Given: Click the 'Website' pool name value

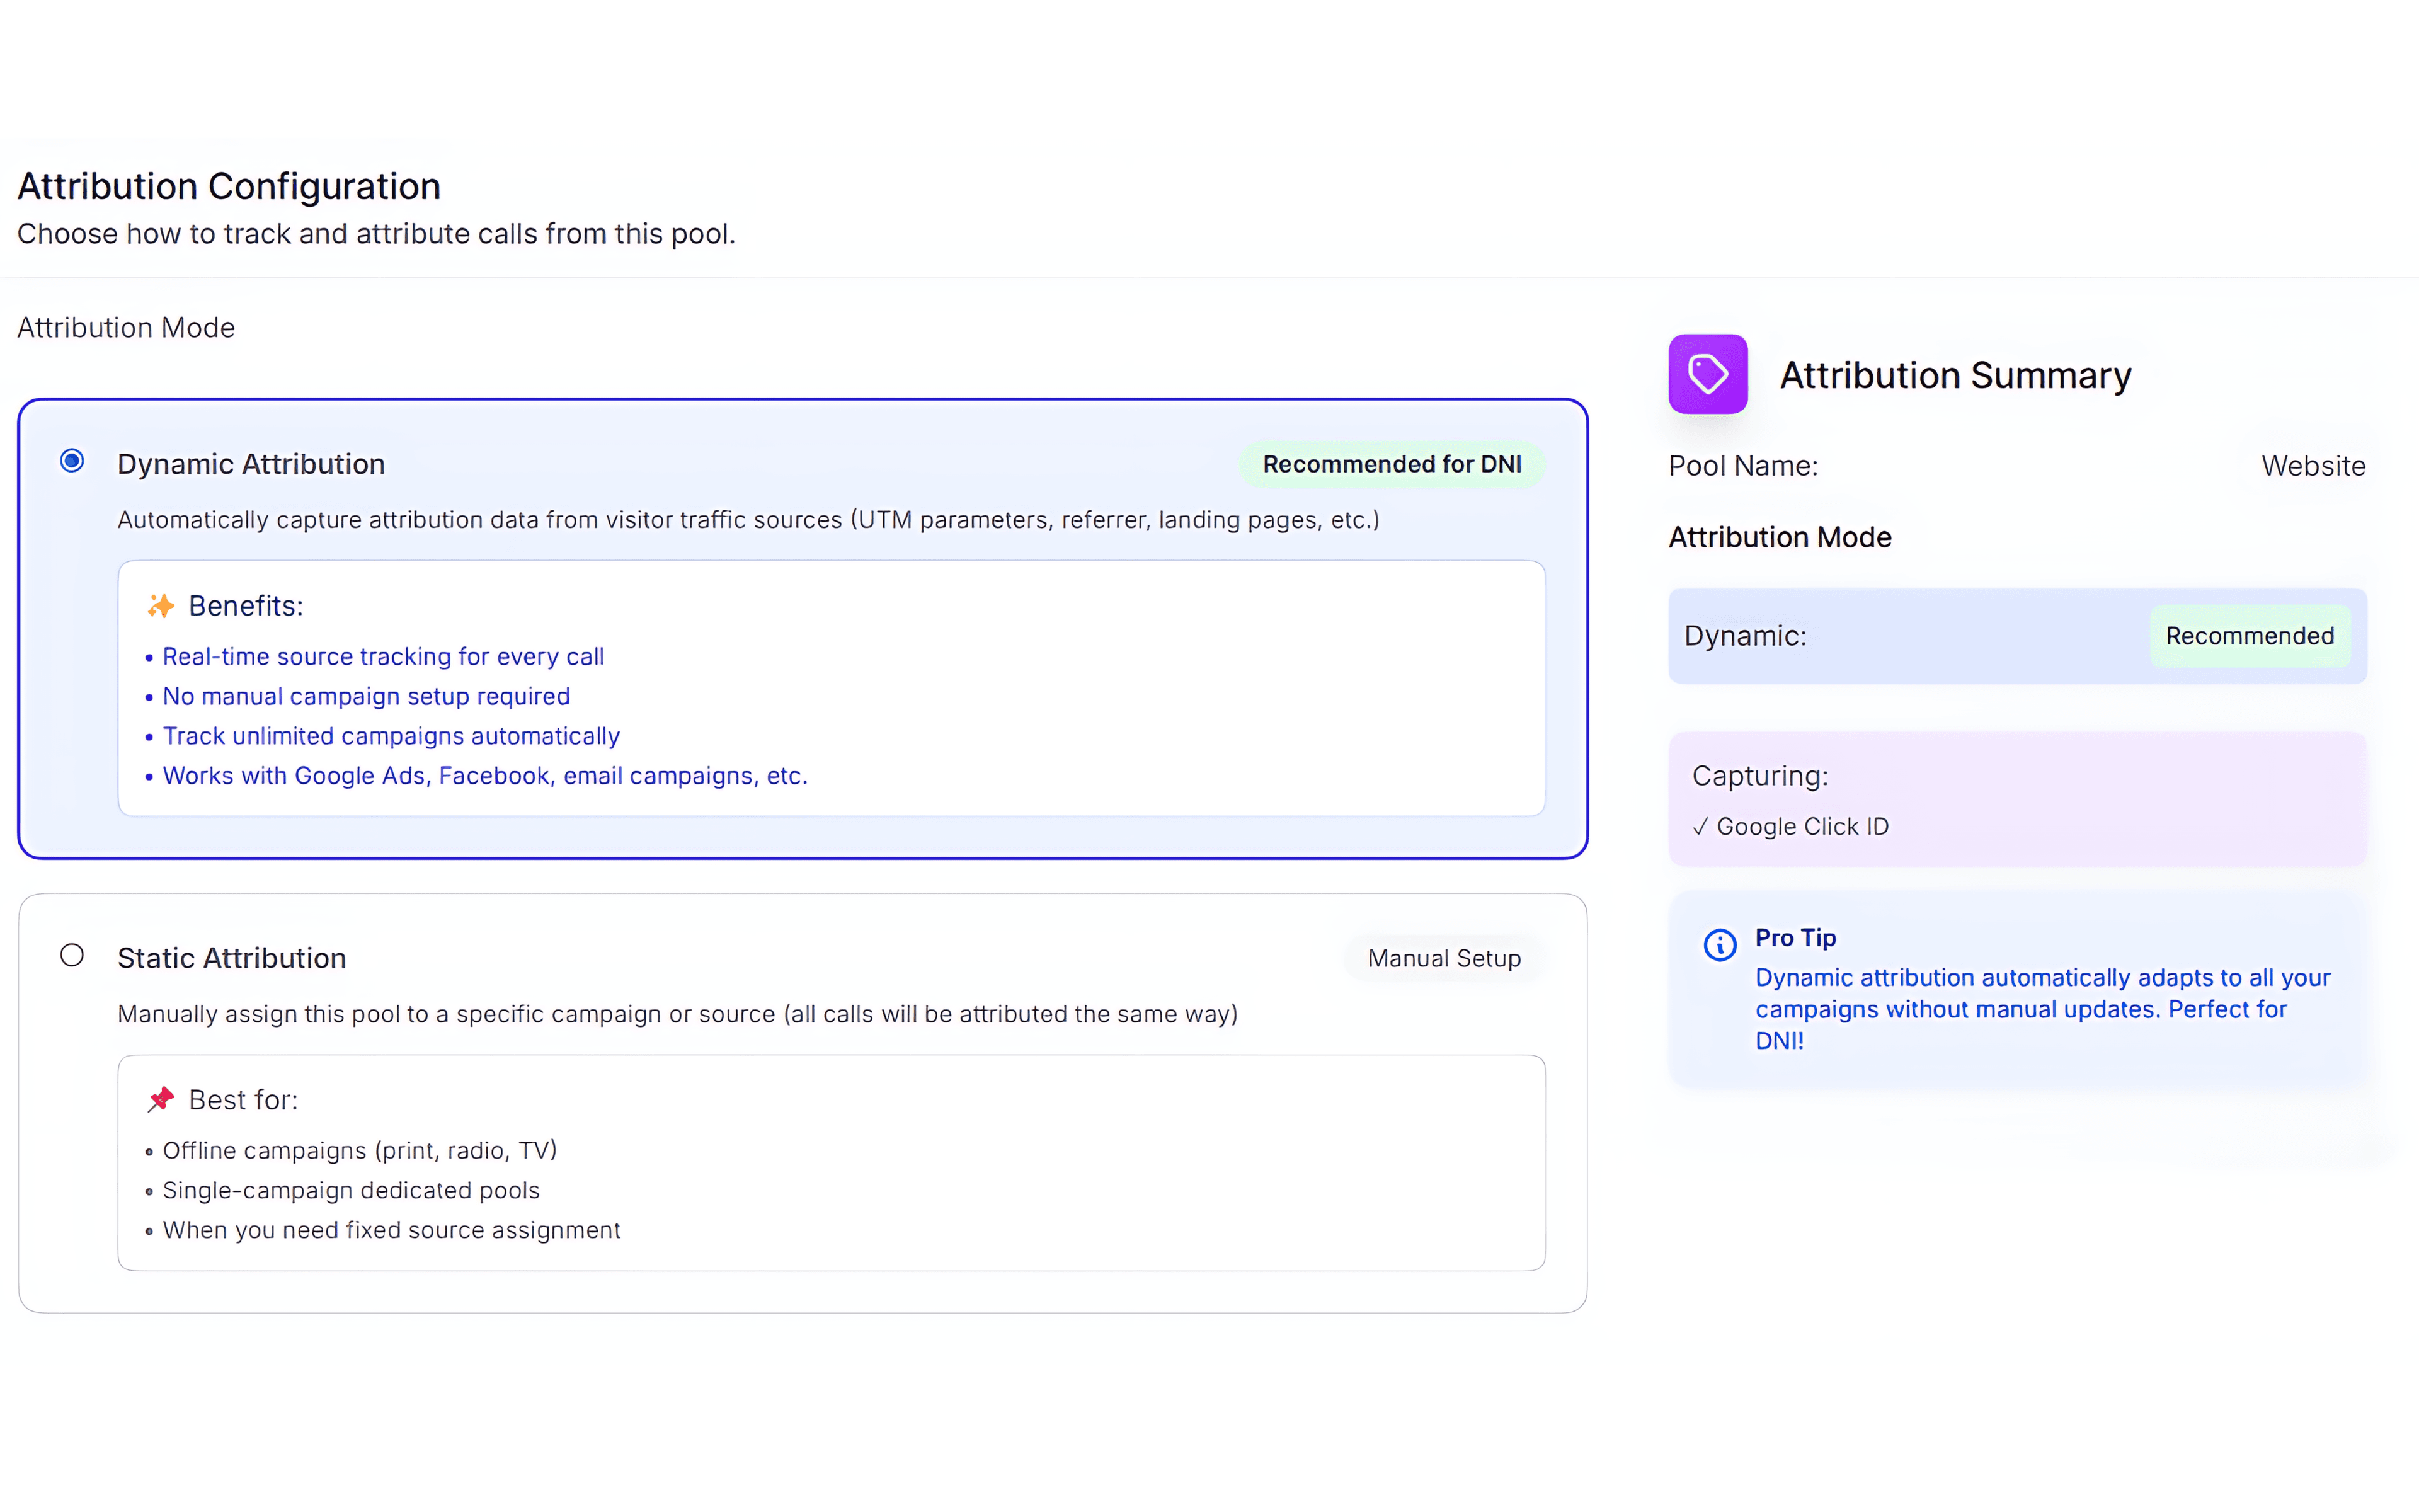Looking at the screenshot, I should click(2313, 466).
